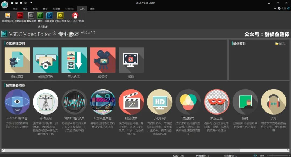Open the 蒙版工具 mask tools
Viewport: 291px width, 157px height.
pos(217,102)
